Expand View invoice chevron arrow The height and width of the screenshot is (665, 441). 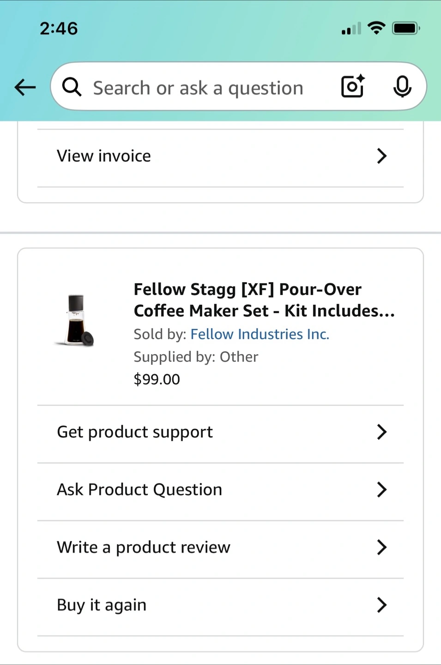(381, 156)
